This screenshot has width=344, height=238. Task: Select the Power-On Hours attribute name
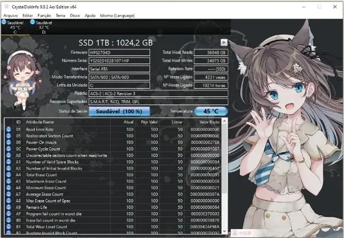click(x=41, y=142)
